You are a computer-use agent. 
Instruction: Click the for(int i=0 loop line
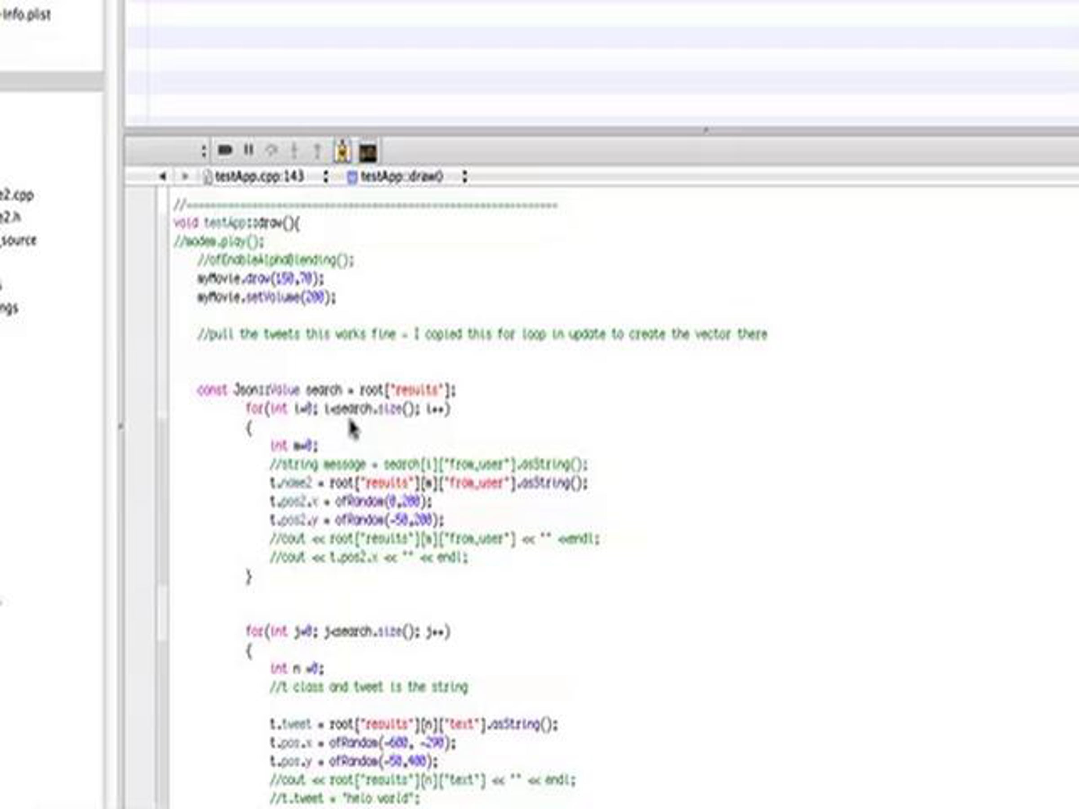[x=348, y=409]
